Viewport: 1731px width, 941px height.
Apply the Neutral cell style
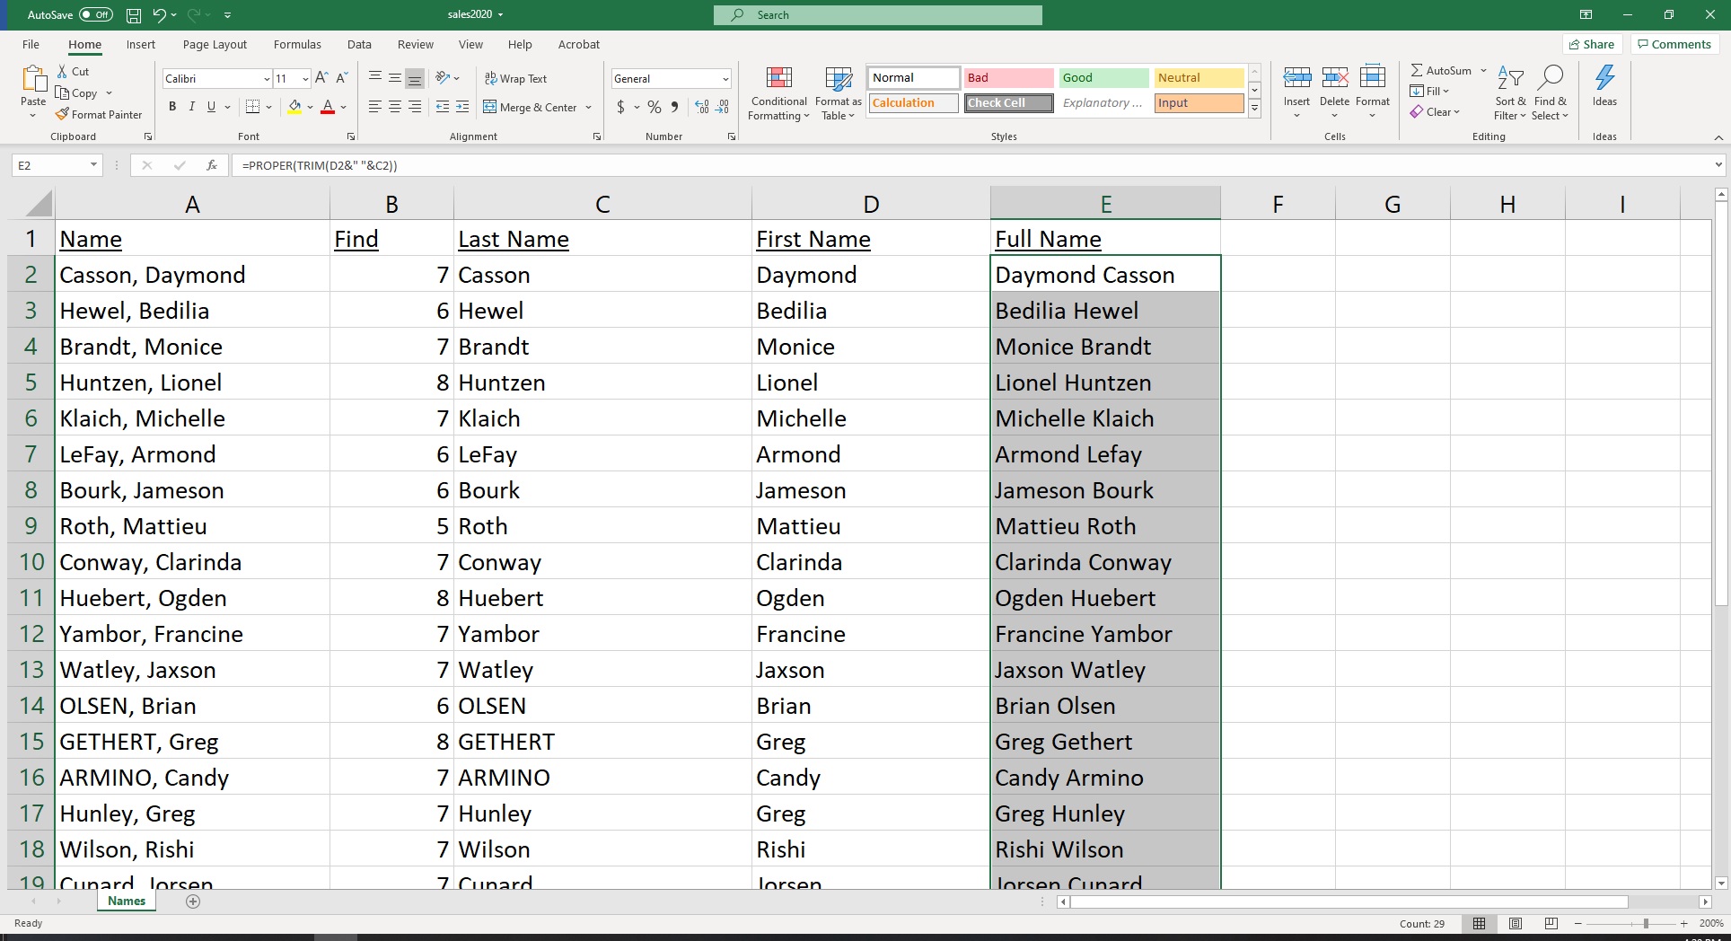(x=1199, y=78)
